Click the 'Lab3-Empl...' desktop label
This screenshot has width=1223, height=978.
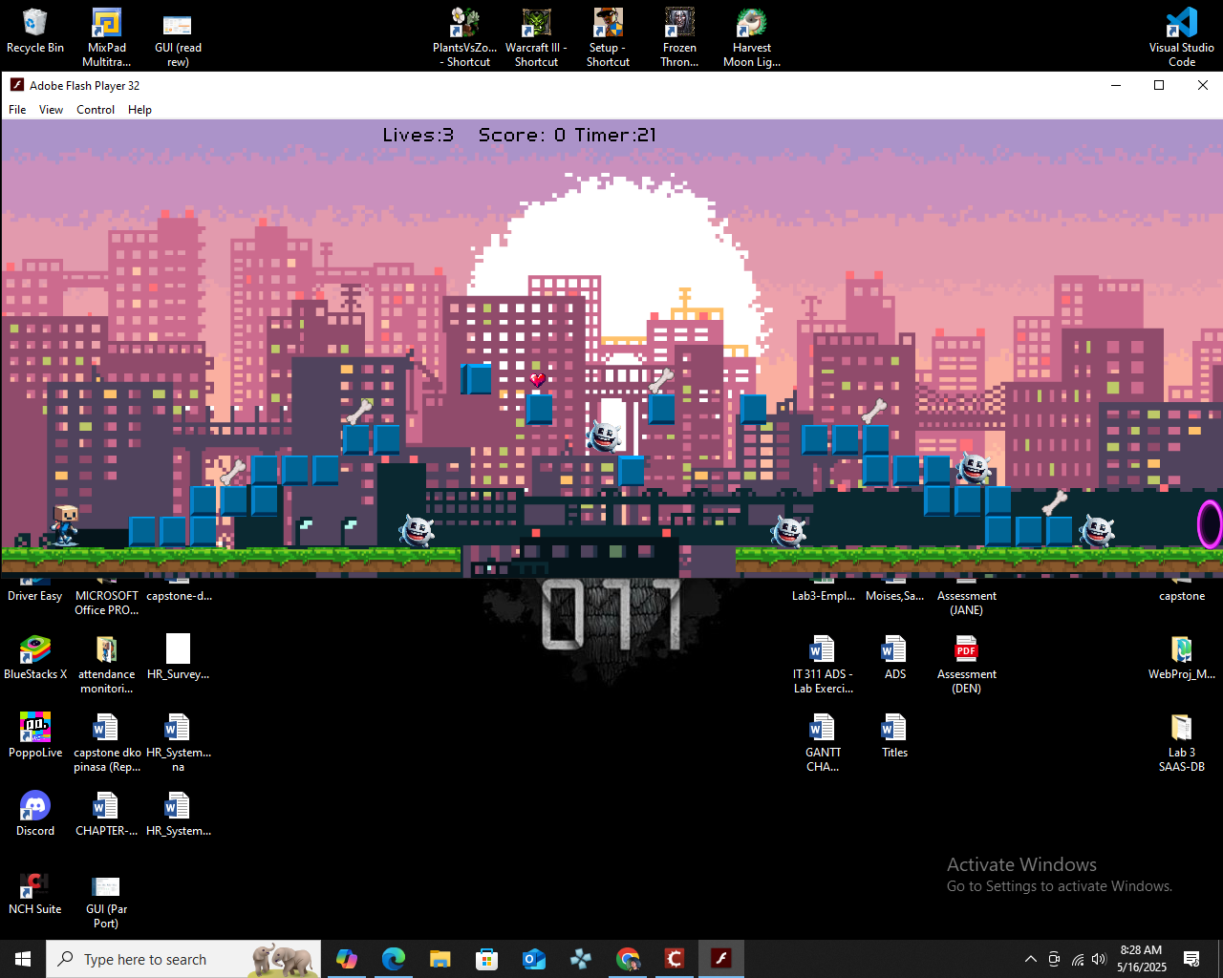point(823,596)
